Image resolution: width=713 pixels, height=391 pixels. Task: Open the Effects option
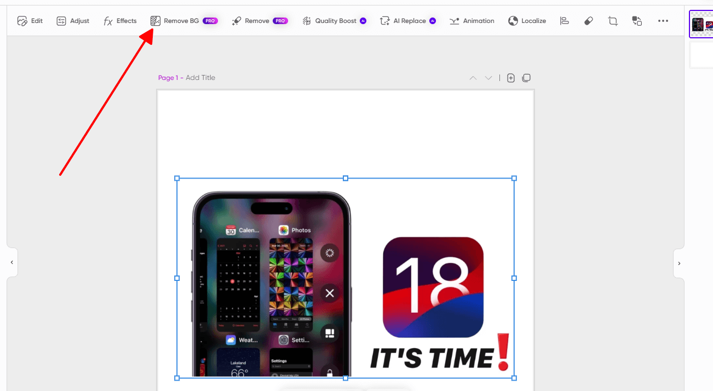[x=120, y=21]
